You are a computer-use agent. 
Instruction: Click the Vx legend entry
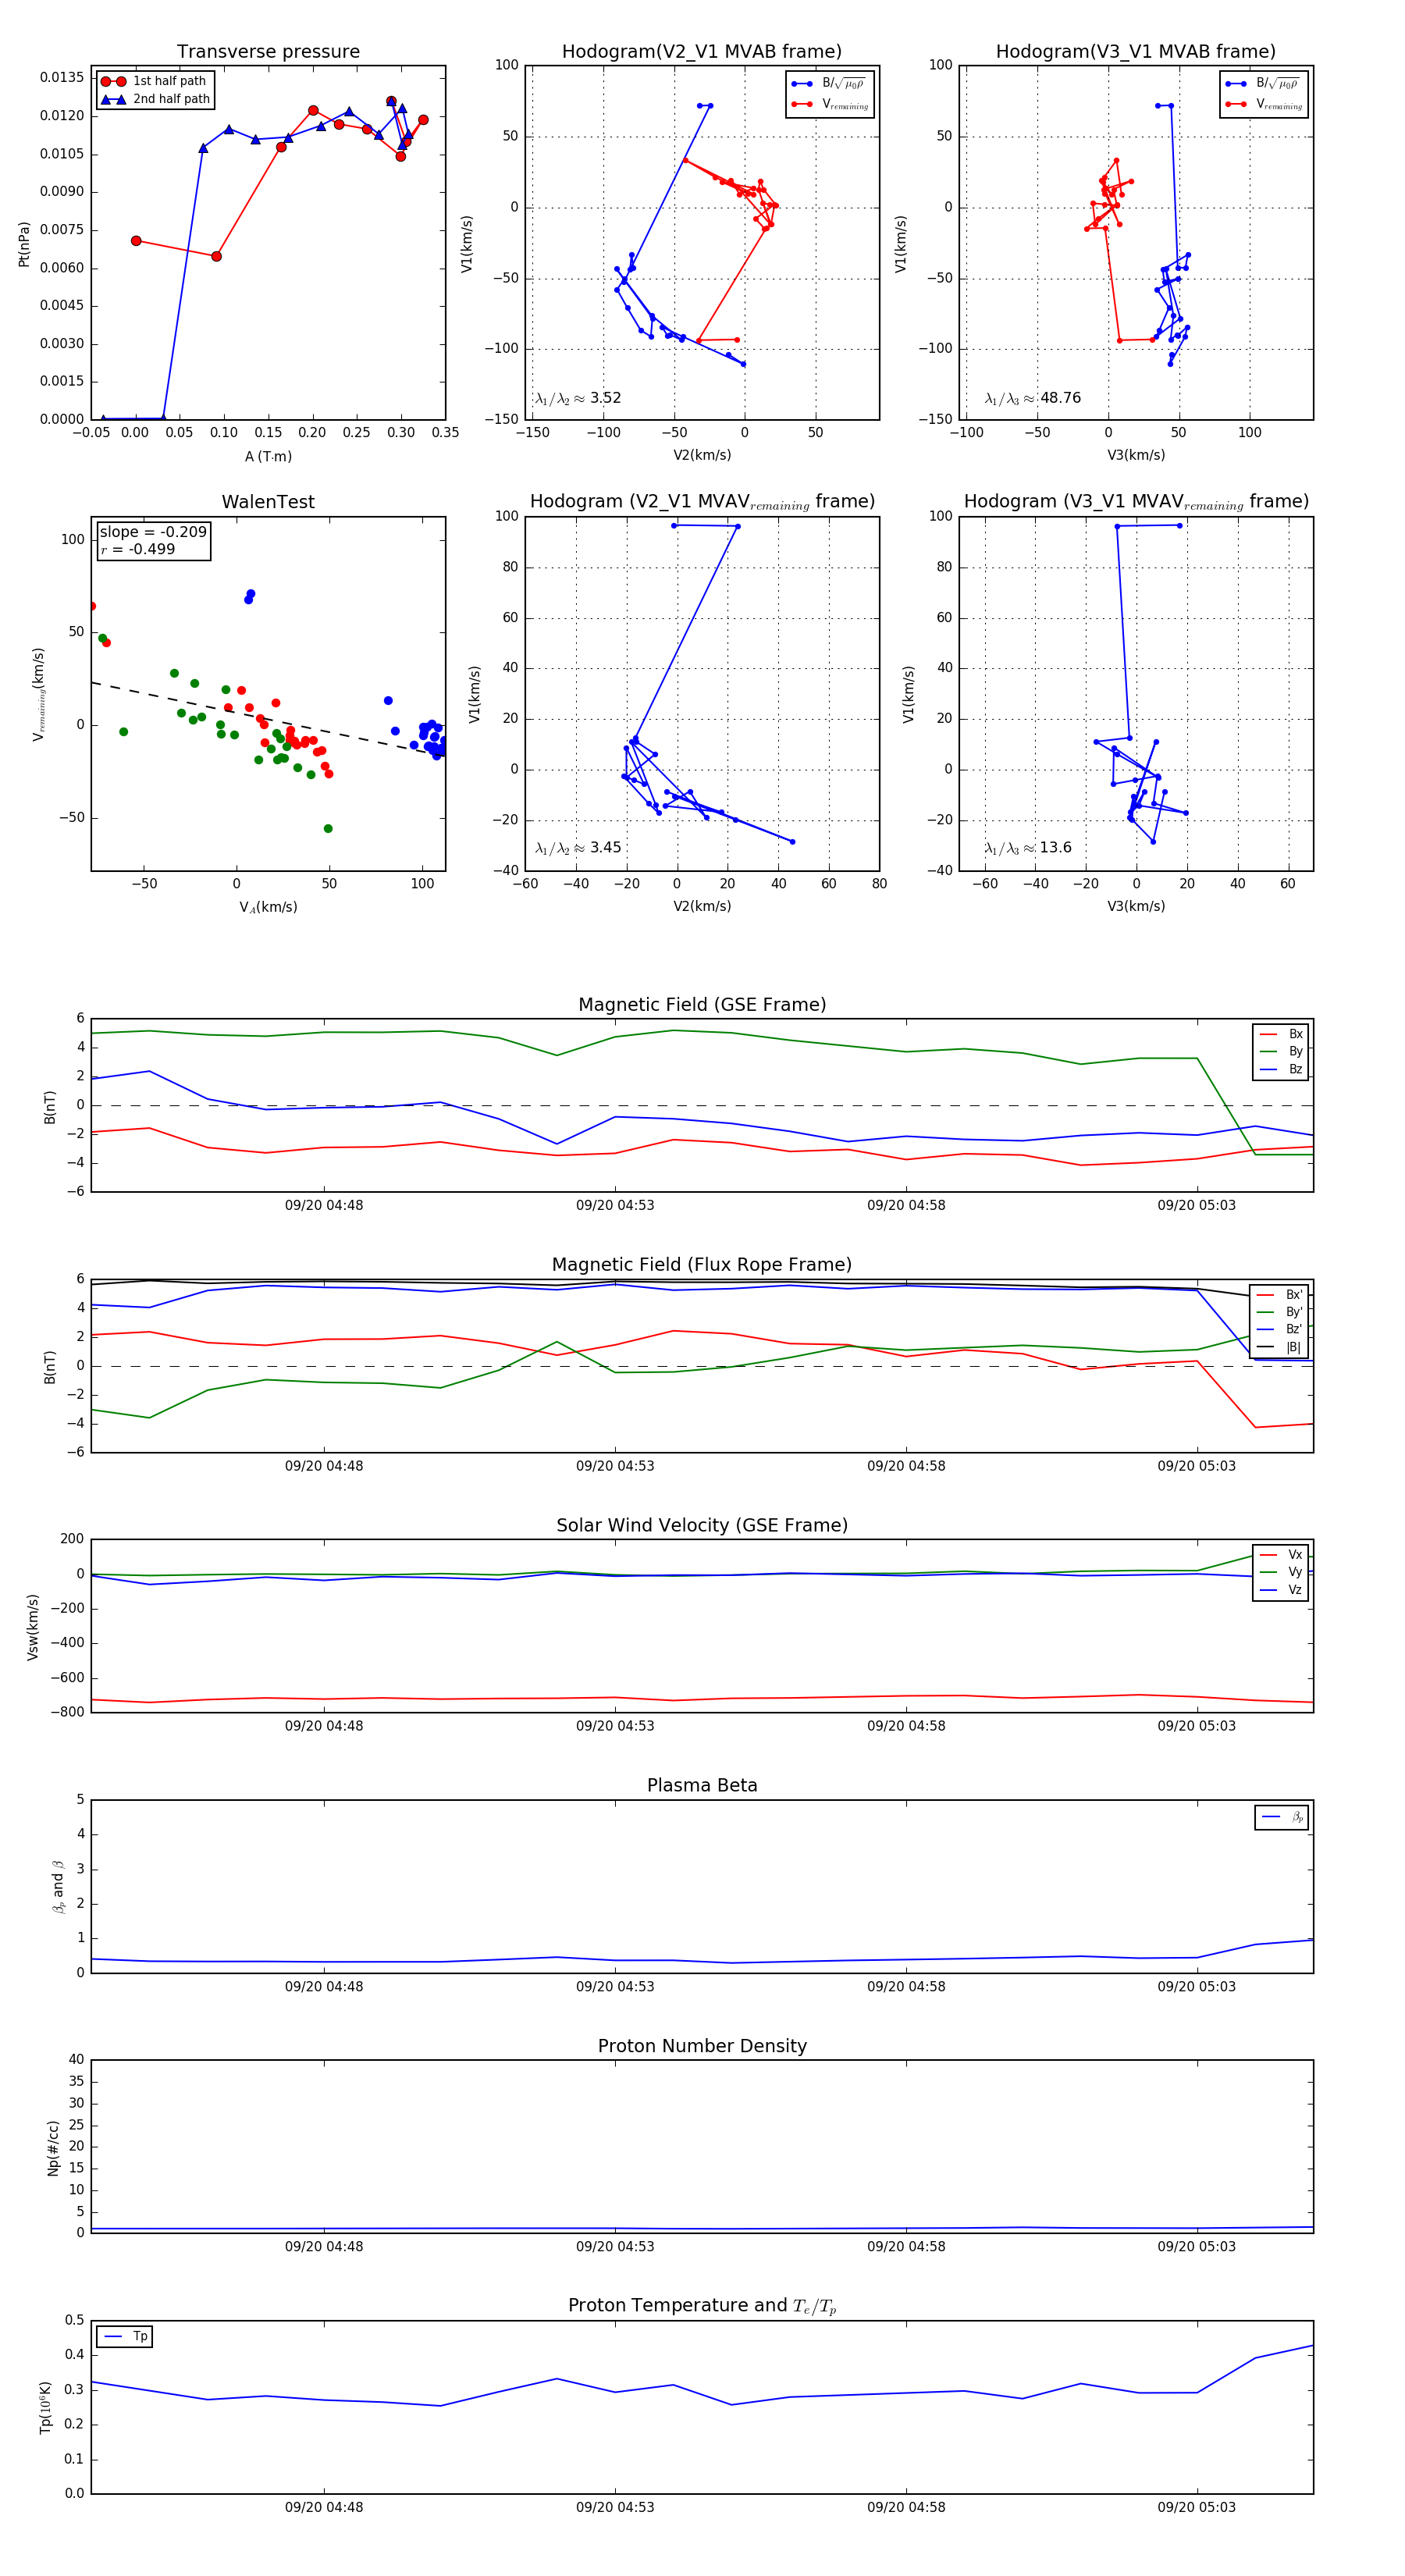coord(1281,1555)
